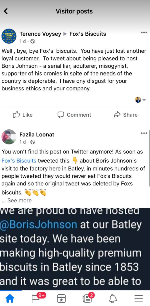150x306 pixels.
Task: Open Fazila Loonat's profile picture
Action: click(x=9, y=137)
